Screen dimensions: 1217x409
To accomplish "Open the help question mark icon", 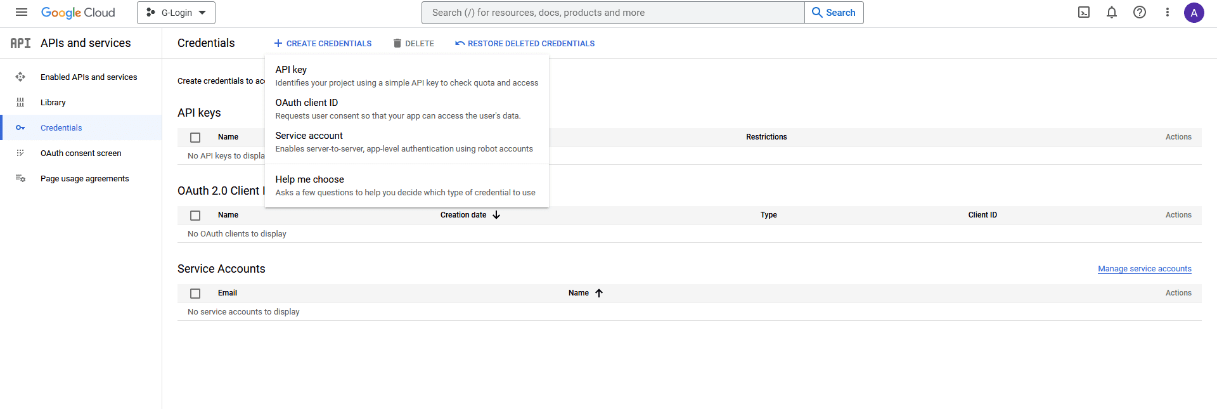I will (x=1140, y=13).
